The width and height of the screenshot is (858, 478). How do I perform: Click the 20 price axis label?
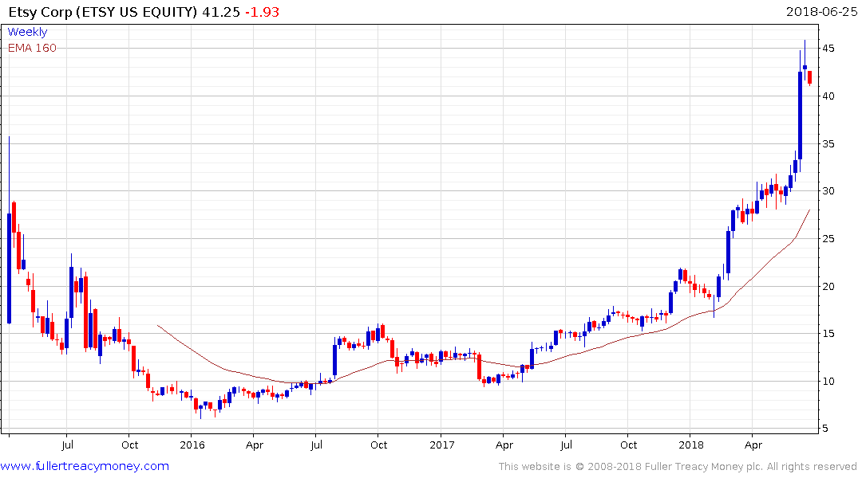click(828, 286)
